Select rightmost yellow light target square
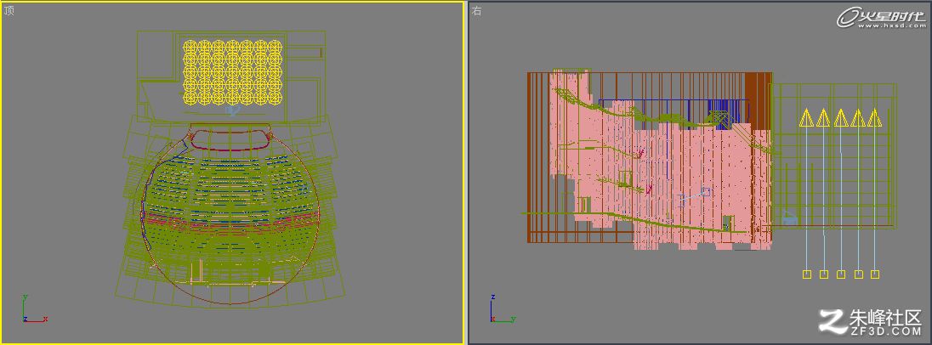Image resolution: width=932 pixels, height=345 pixels. (875, 274)
